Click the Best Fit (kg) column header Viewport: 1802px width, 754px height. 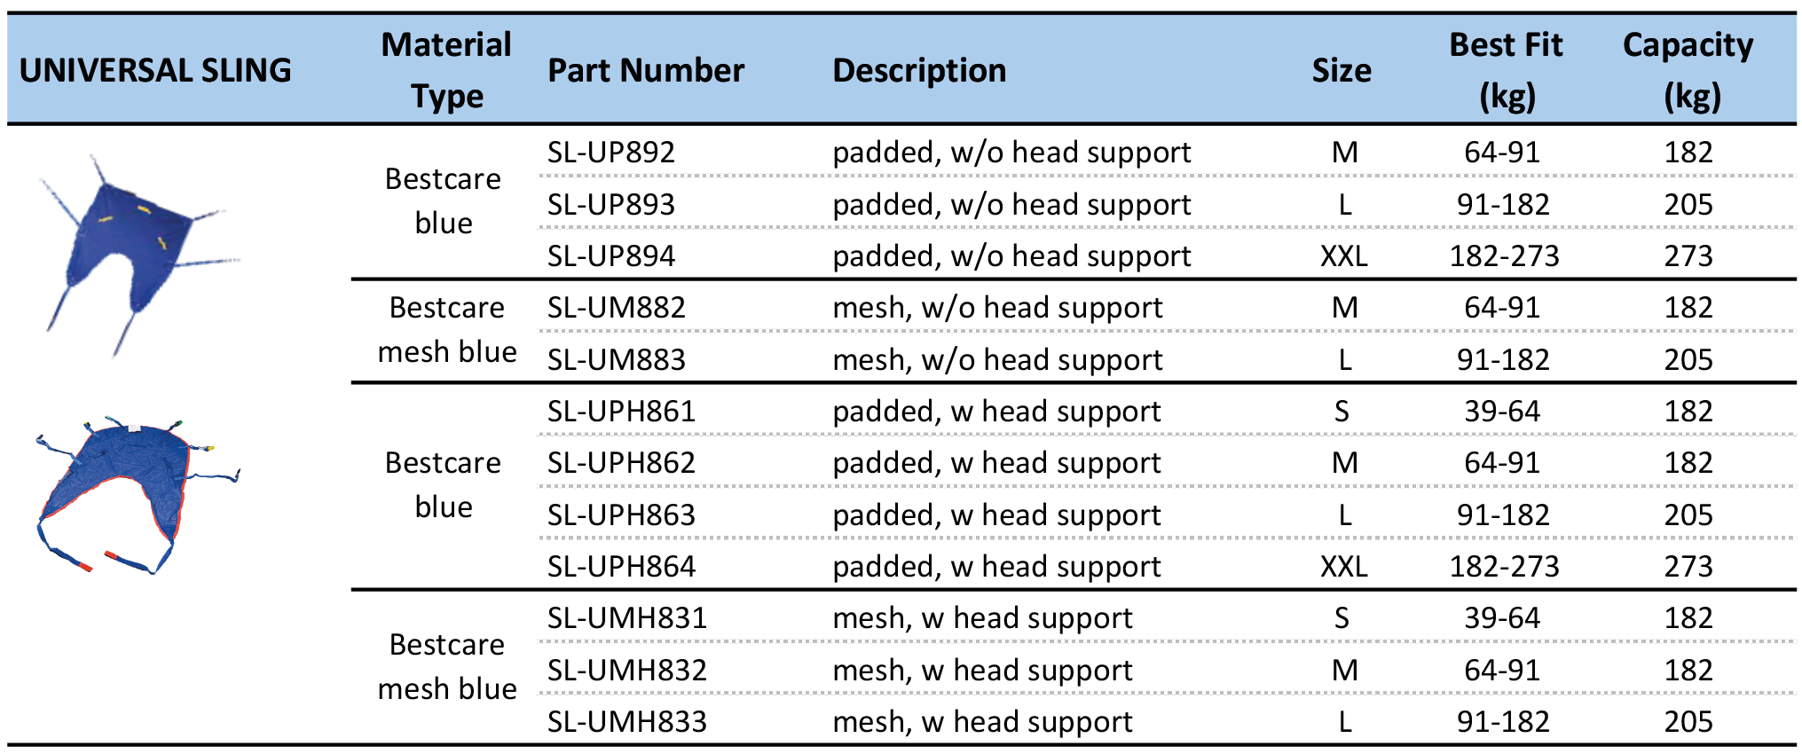click(1507, 70)
